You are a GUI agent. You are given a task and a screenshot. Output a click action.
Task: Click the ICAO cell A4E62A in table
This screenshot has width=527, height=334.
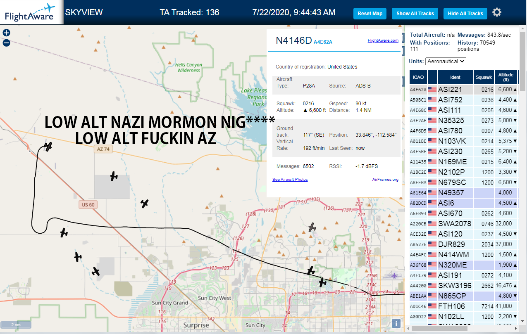[418, 89]
